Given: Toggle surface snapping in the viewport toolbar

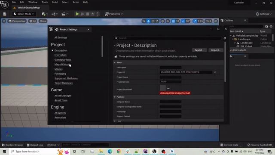Looking at the screenshot, I should 168,21.
